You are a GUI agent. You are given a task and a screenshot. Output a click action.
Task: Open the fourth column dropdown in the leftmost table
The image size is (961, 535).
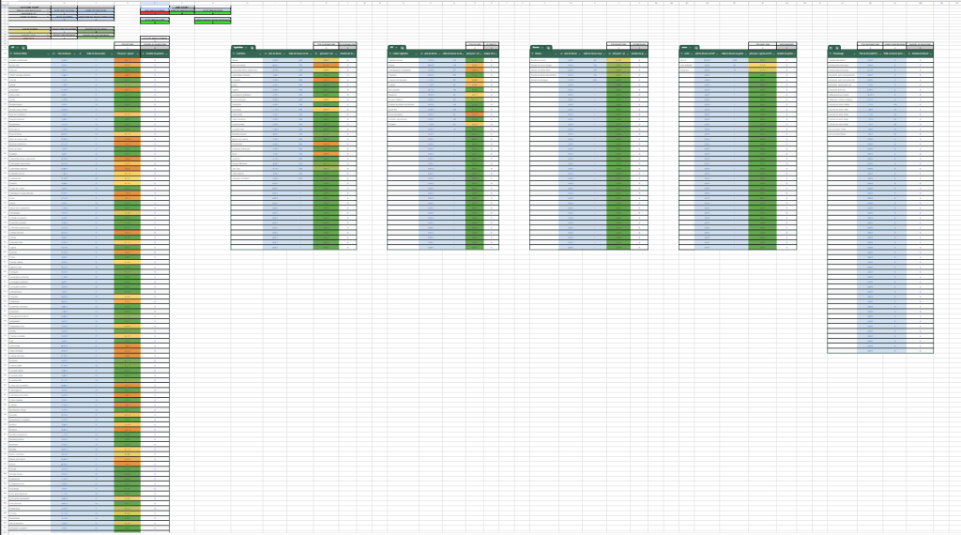[138, 53]
